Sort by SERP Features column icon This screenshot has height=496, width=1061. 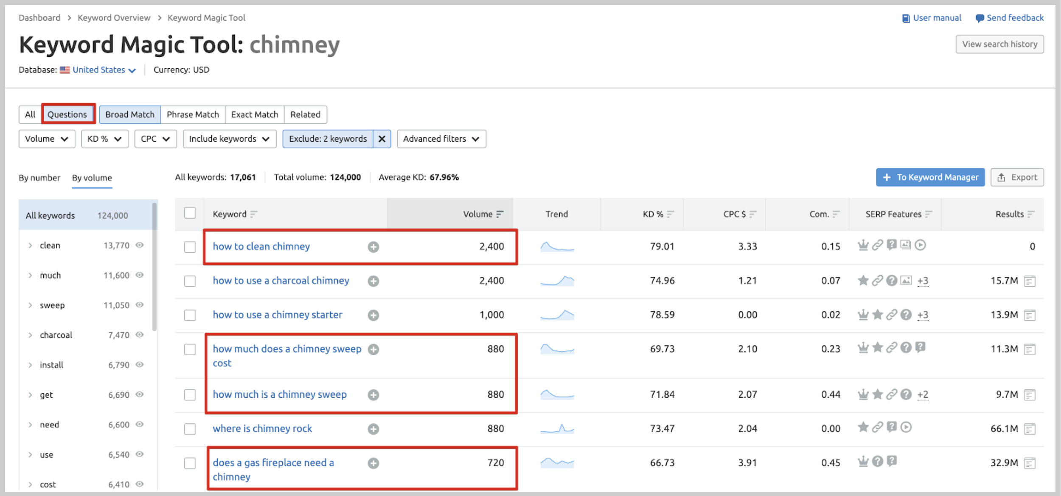click(928, 214)
